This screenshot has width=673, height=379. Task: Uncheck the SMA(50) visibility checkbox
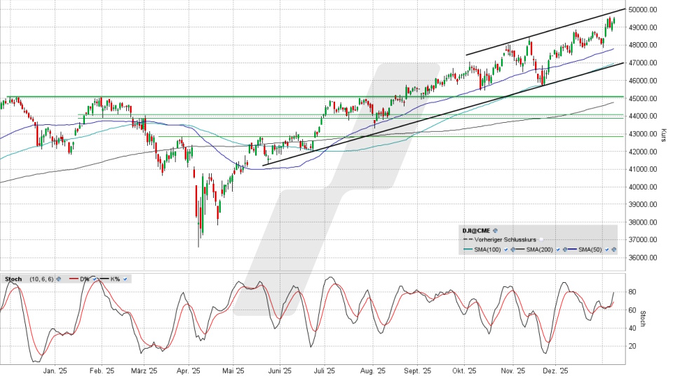[x=606, y=249]
